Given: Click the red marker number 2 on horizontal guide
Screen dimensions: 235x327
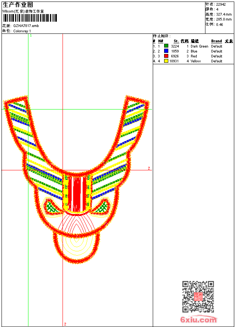Looking at the screenshot, I should tap(149, 168).
